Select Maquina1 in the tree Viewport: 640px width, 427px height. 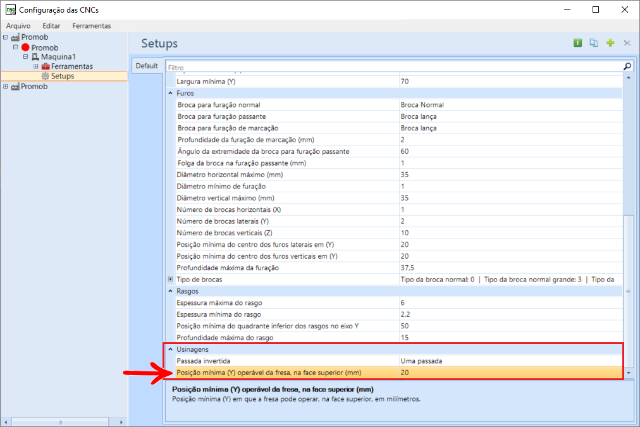58,57
